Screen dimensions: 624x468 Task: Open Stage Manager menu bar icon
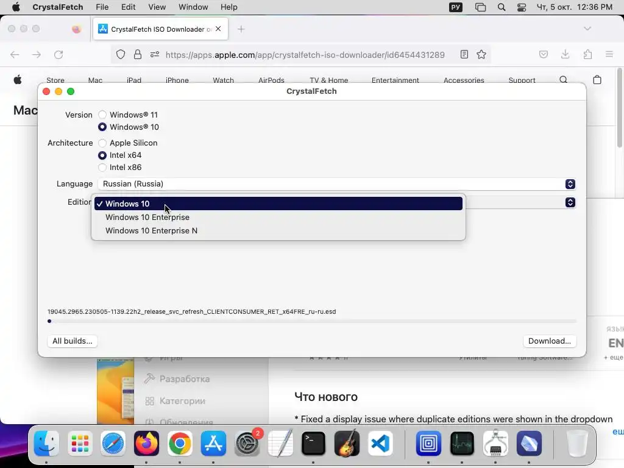(480, 7)
